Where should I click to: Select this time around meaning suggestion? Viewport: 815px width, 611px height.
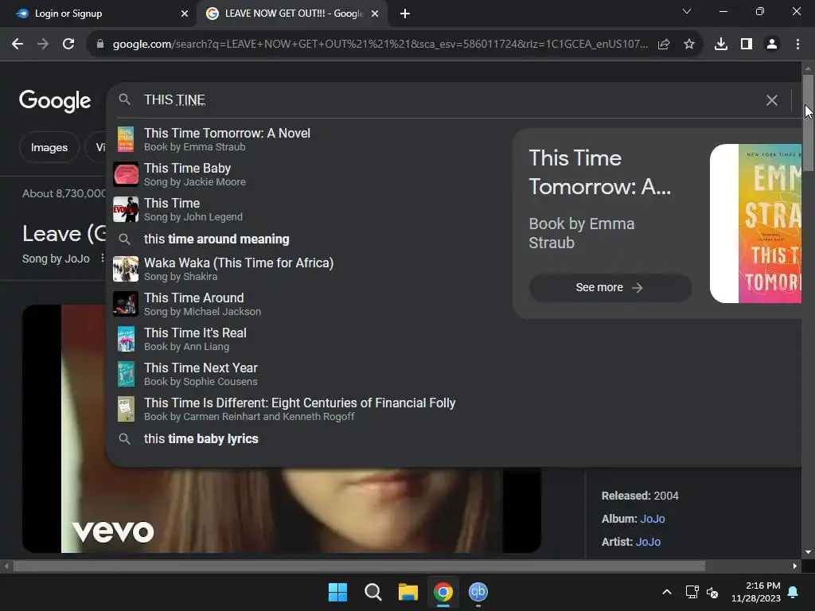tap(312, 239)
